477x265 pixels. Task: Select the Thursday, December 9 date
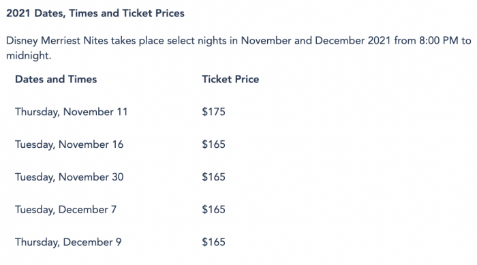click(x=68, y=243)
